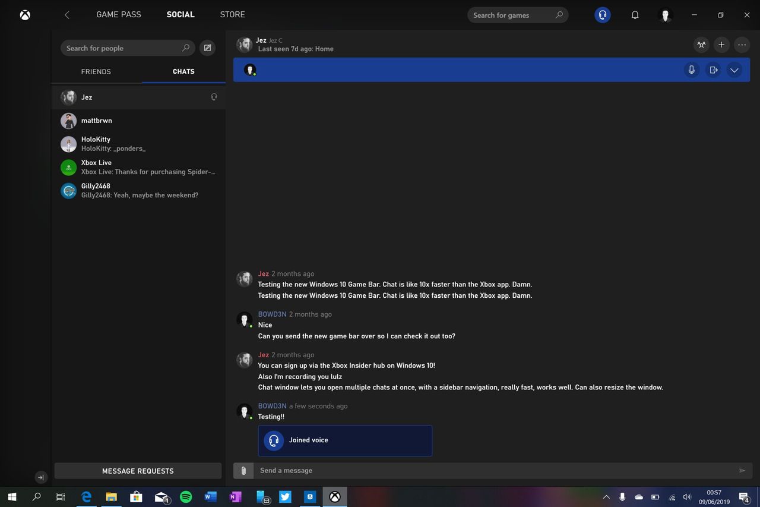This screenshot has height=507, width=760.
Task: Open the HoloKitty chat
Action: 138,144
